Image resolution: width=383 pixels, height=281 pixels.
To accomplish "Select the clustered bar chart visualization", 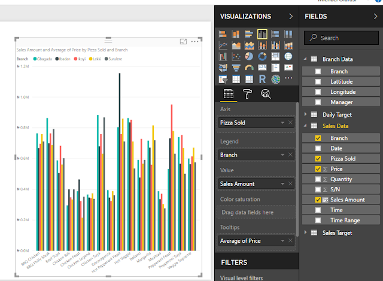I will pos(249,34).
